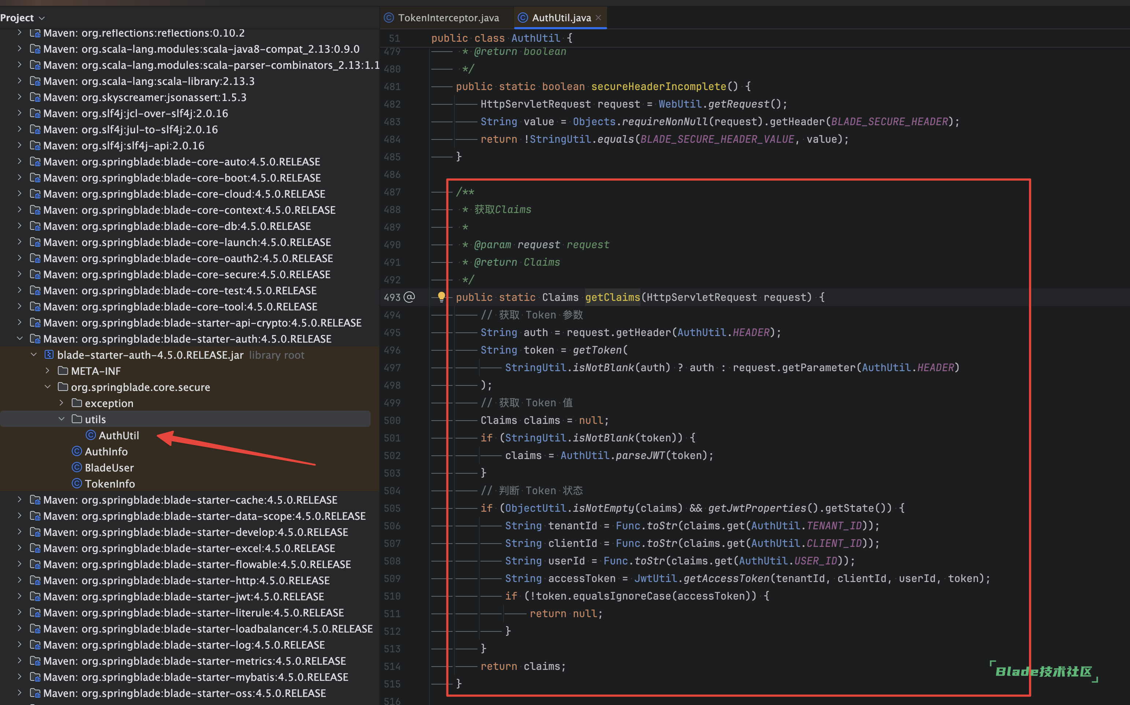The height and width of the screenshot is (705, 1130).
Task: Collapse blade-starter-auth-4.5.0.RELEASE.jar node
Action: [34, 354]
